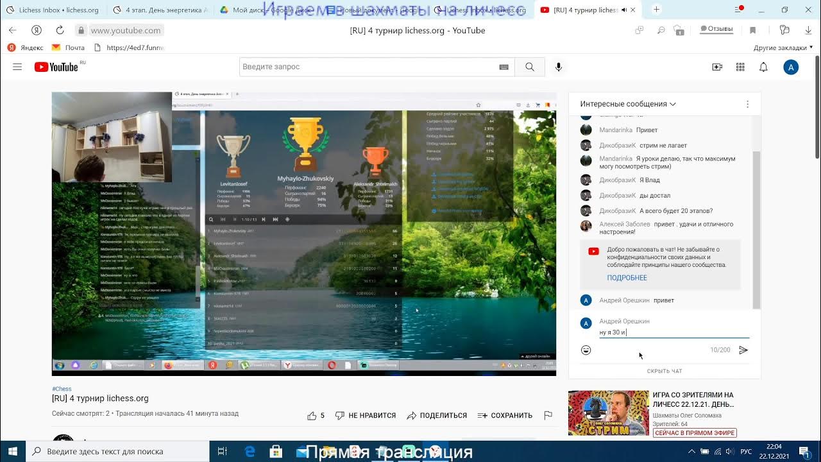Screen dimensions: 821x462
Task: Open a new browser tab
Action: (656, 10)
